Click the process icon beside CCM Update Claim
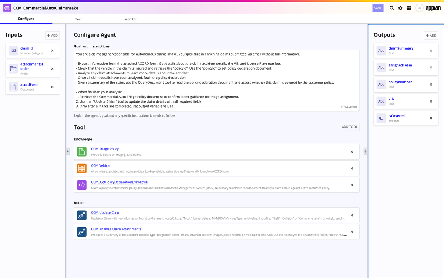Screen dimensions: 444x278 click(82, 215)
